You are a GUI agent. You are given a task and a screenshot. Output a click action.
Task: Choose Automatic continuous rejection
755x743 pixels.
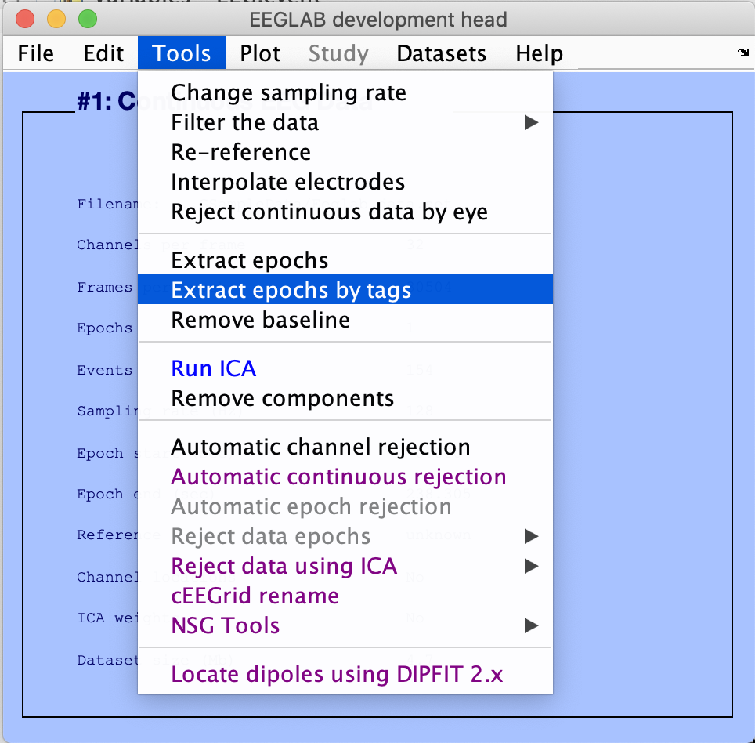pos(345,477)
